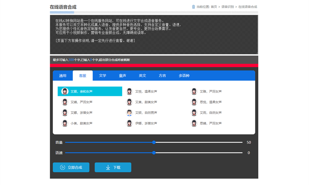This screenshot has width=309, height=185.
Task: Choose the 艾雨,自然女声 voice option
Action: [x=211, y=113]
